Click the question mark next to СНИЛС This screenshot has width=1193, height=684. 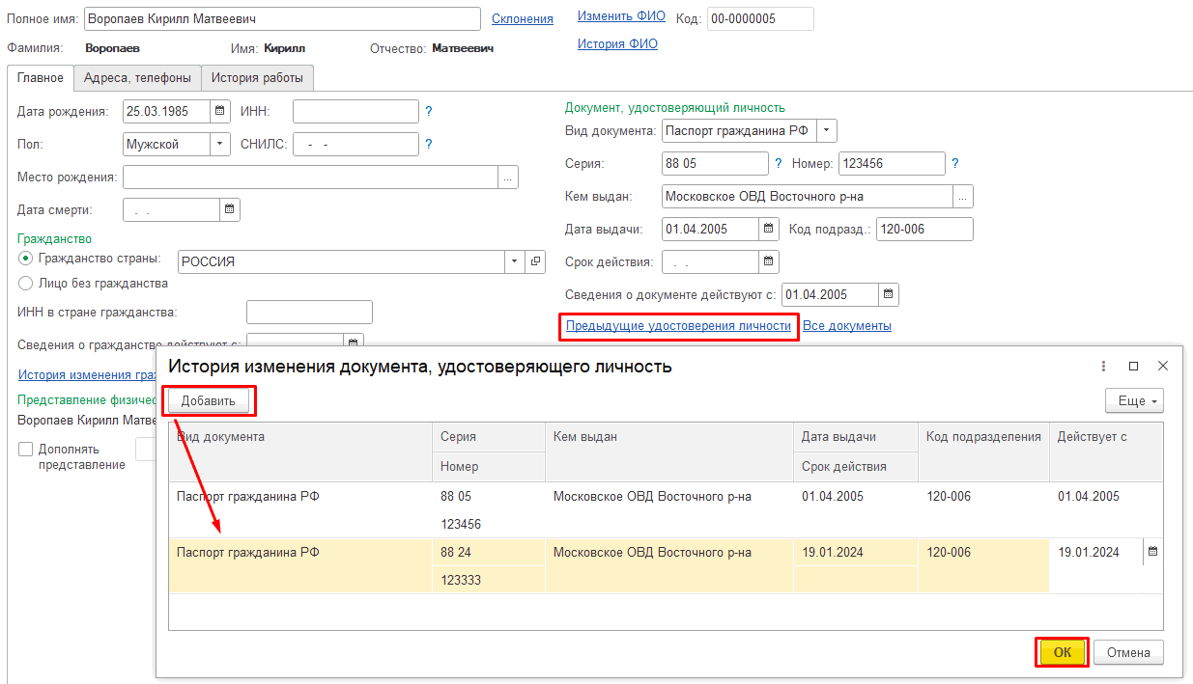429,144
